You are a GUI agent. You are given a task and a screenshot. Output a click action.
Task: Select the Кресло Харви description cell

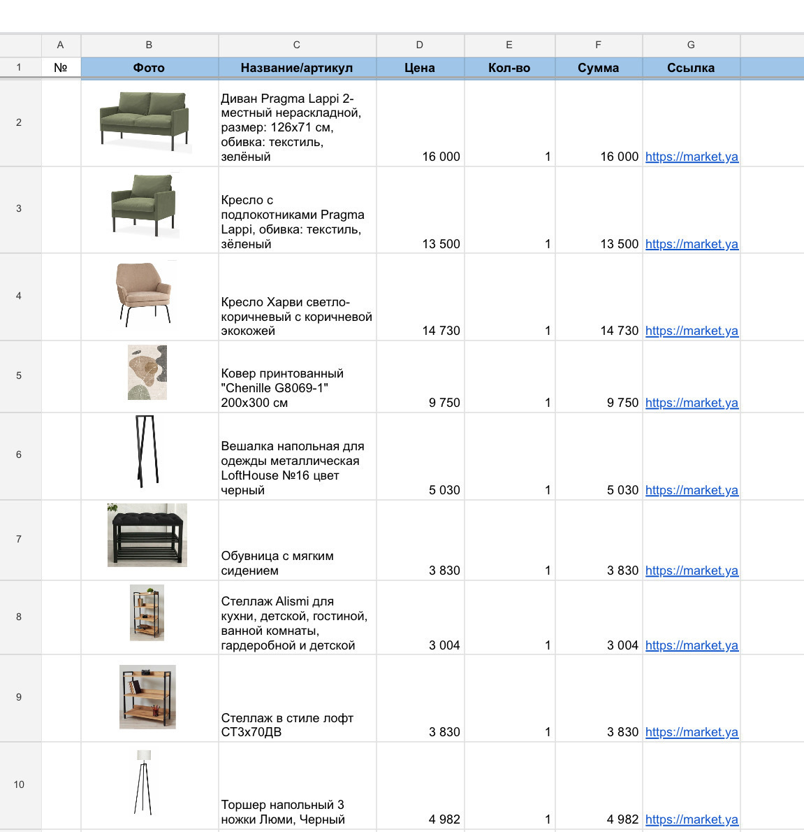(298, 296)
